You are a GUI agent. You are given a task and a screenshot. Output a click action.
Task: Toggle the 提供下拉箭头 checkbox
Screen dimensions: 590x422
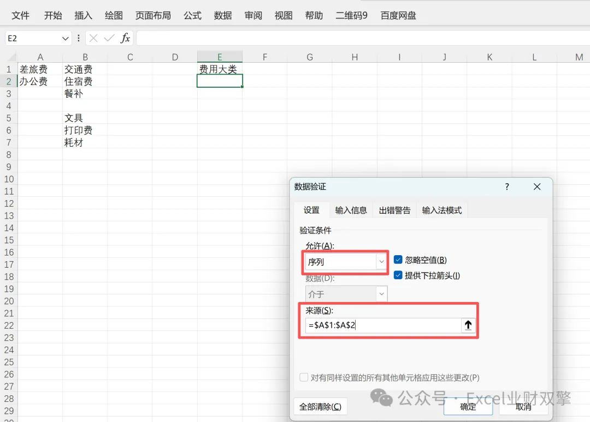398,275
